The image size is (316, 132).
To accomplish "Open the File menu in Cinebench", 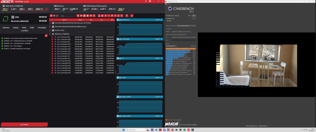I will [166, 4].
